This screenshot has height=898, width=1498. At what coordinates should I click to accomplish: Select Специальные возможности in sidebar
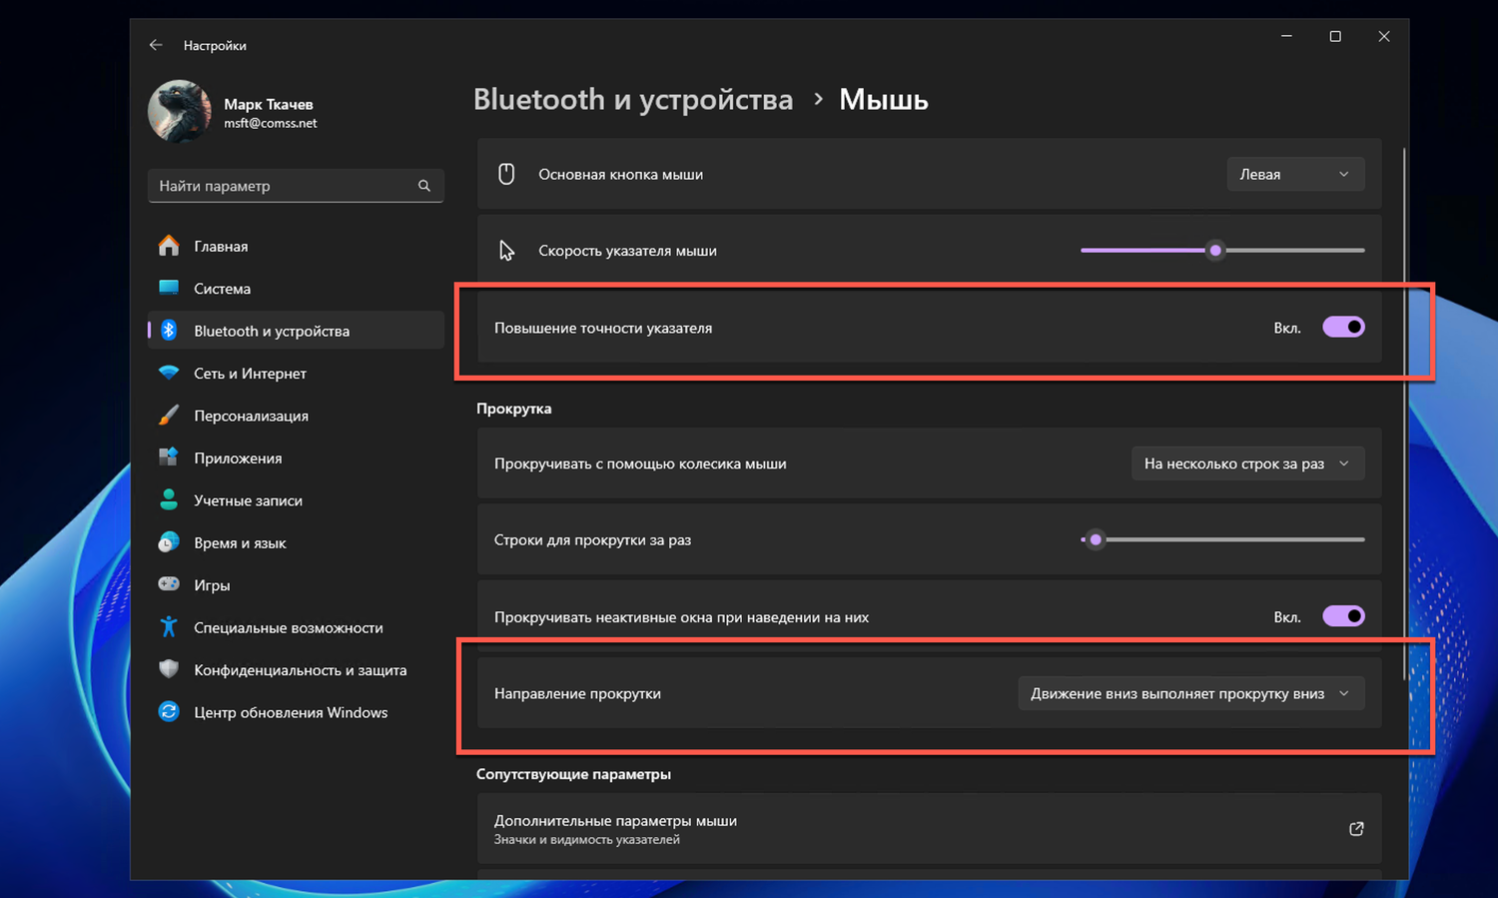pos(296,627)
